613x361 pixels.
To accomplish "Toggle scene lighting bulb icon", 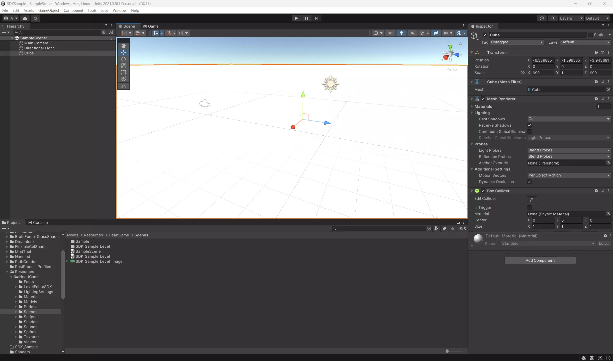I will pos(401,33).
